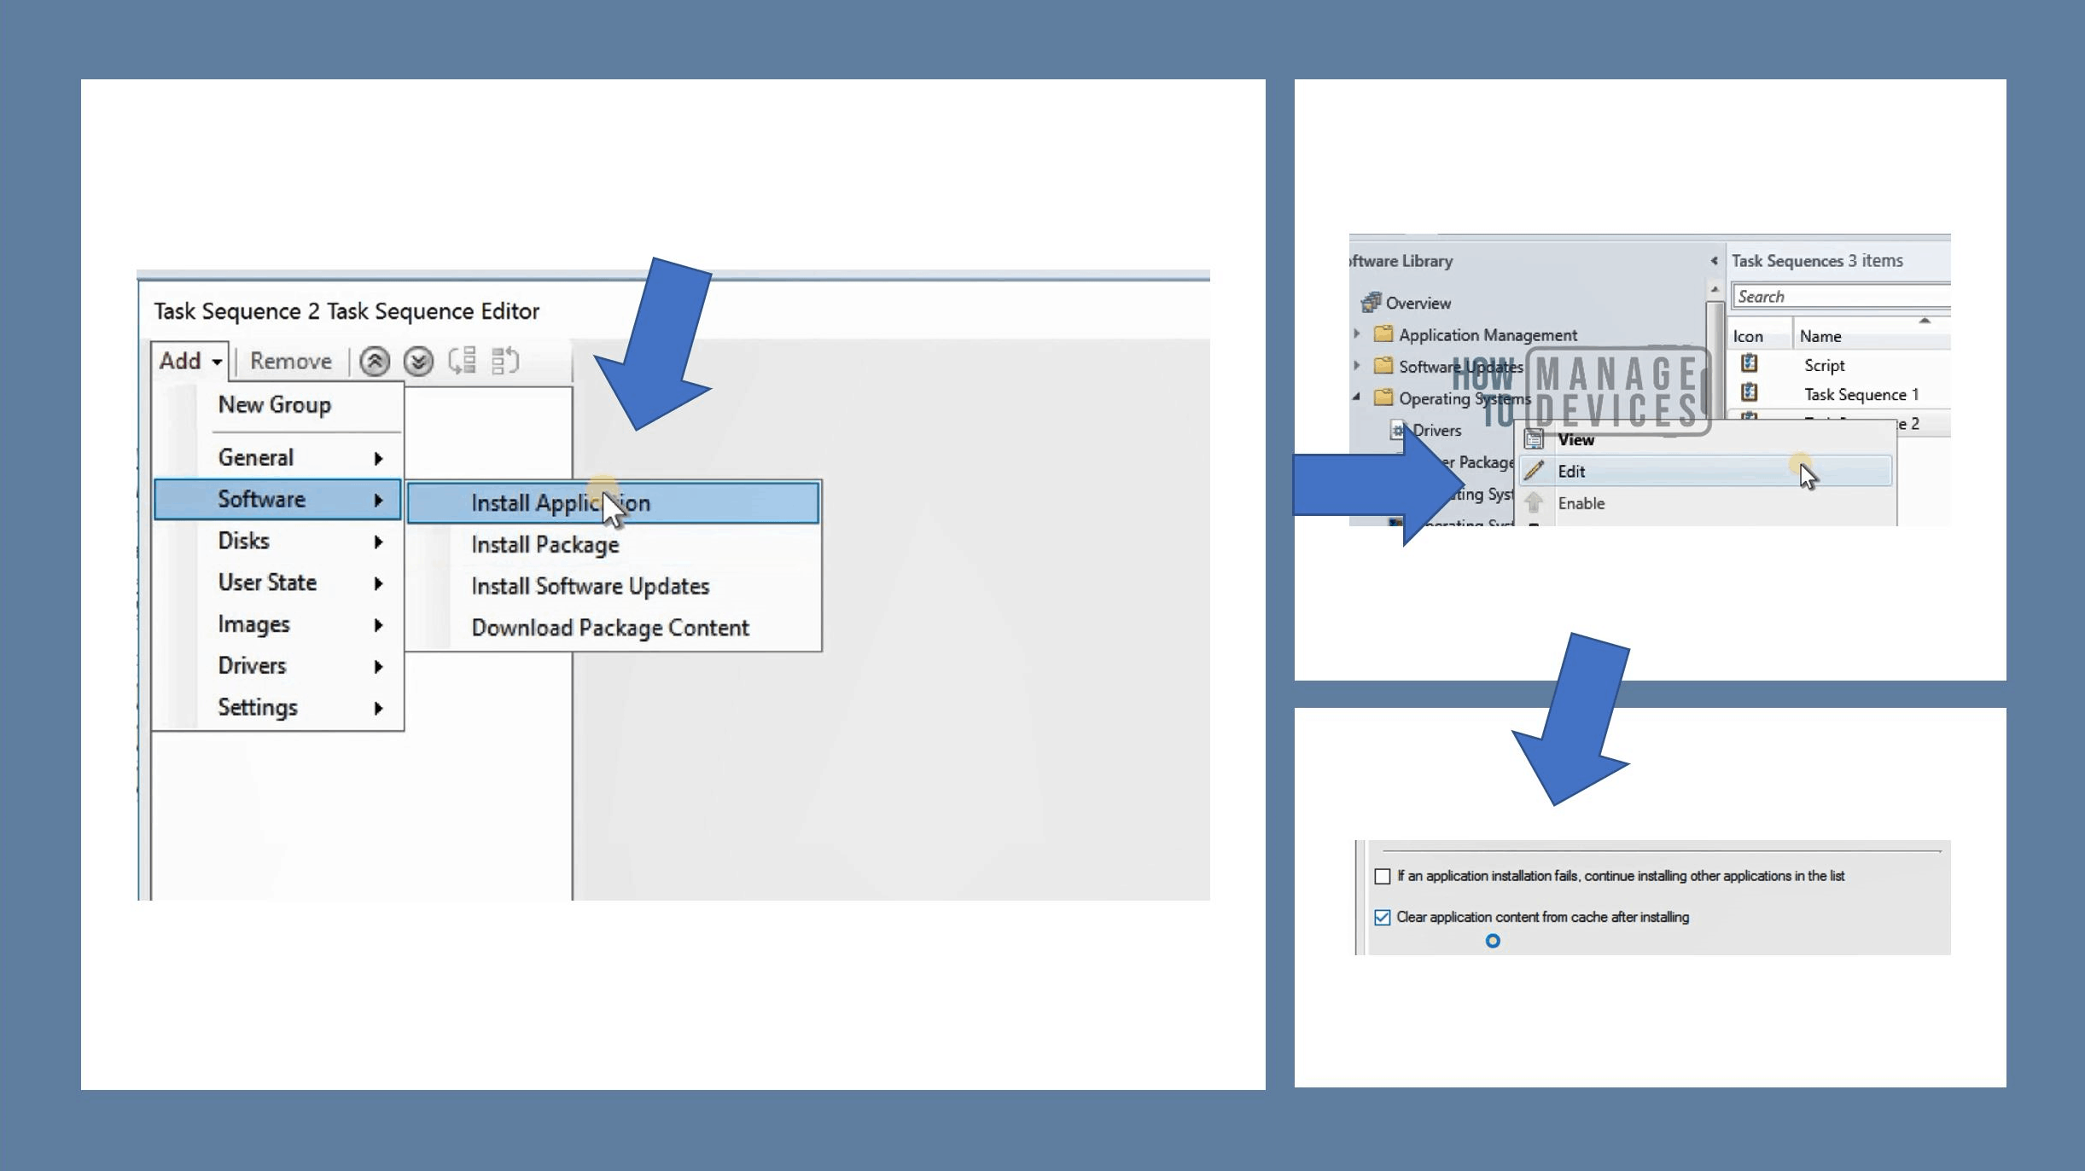Image resolution: width=2085 pixels, height=1171 pixels.
Task: Open the Images submenu
Action: (x=277, y=624)
